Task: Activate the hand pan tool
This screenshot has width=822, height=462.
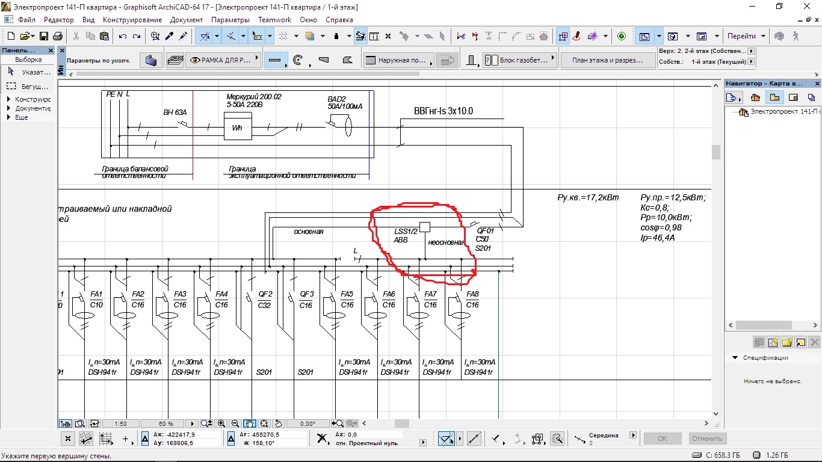Action: pos(250,423)
